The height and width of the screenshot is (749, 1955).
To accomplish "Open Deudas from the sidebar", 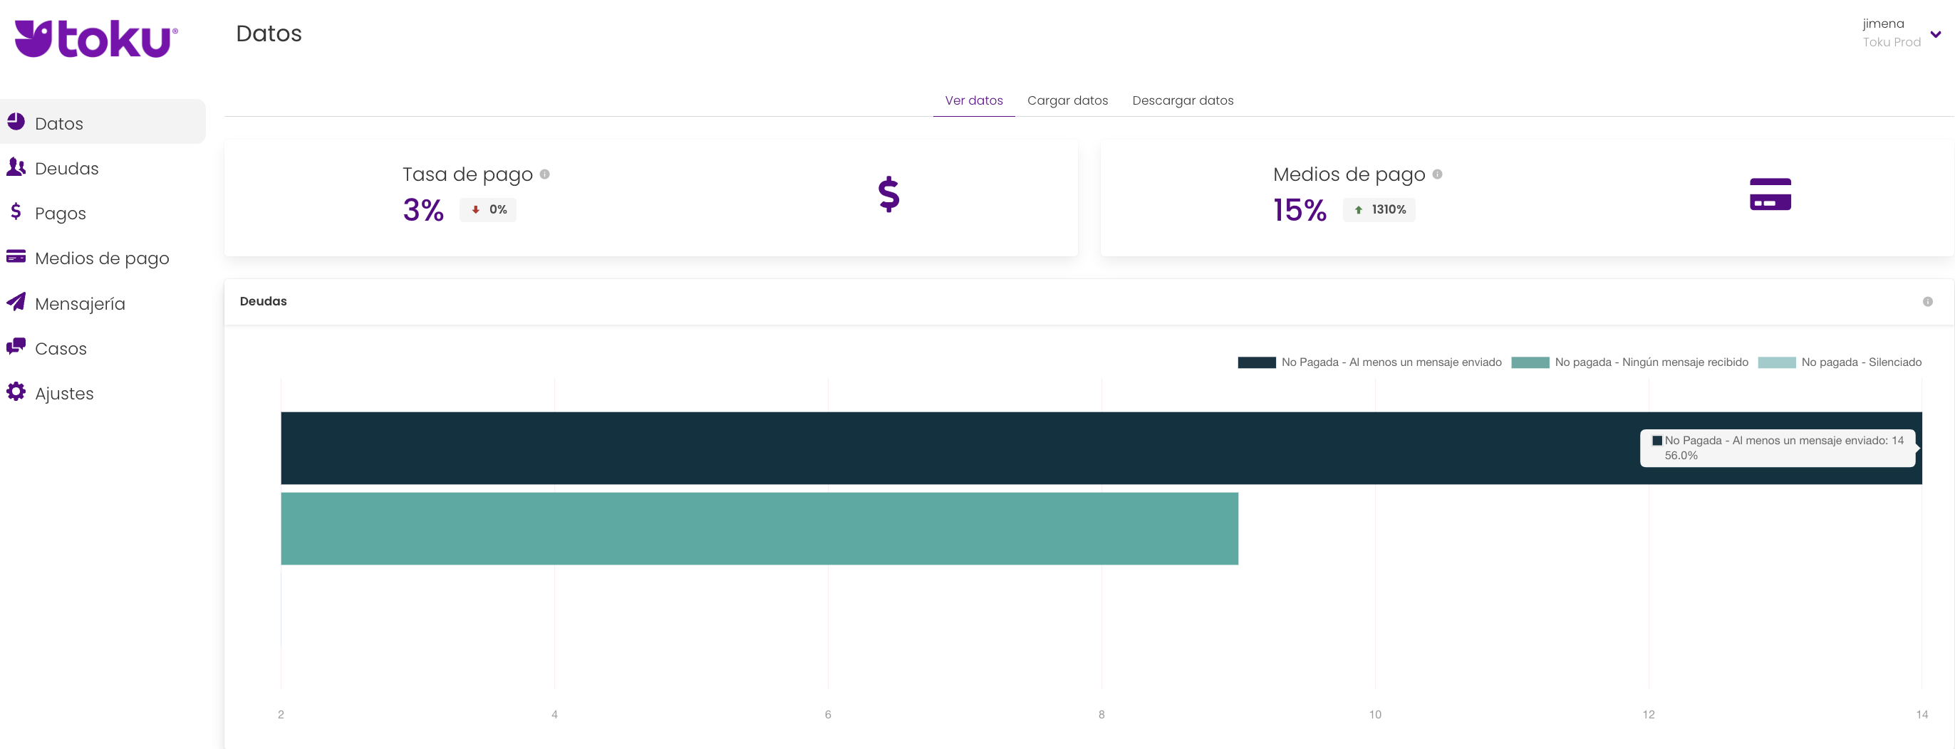I will pyautogui.click(x=103, y=167).
